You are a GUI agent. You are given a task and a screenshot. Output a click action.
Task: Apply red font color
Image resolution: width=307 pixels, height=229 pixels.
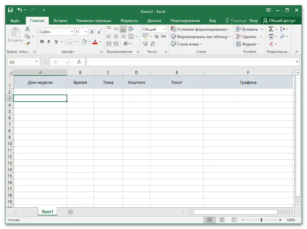pyautogui.click(x=95, y=42)
